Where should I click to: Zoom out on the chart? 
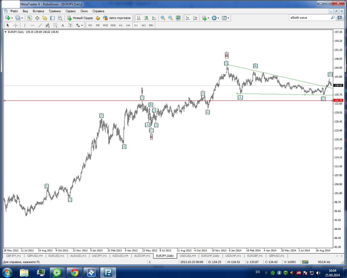[171, 18]
